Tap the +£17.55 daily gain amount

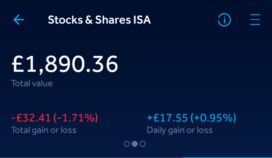click(x=167, y=118)
